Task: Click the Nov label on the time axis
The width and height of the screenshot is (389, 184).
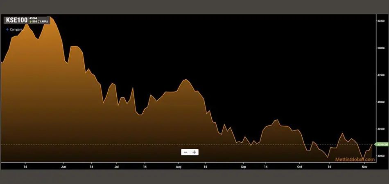Action: click(364, 167)
